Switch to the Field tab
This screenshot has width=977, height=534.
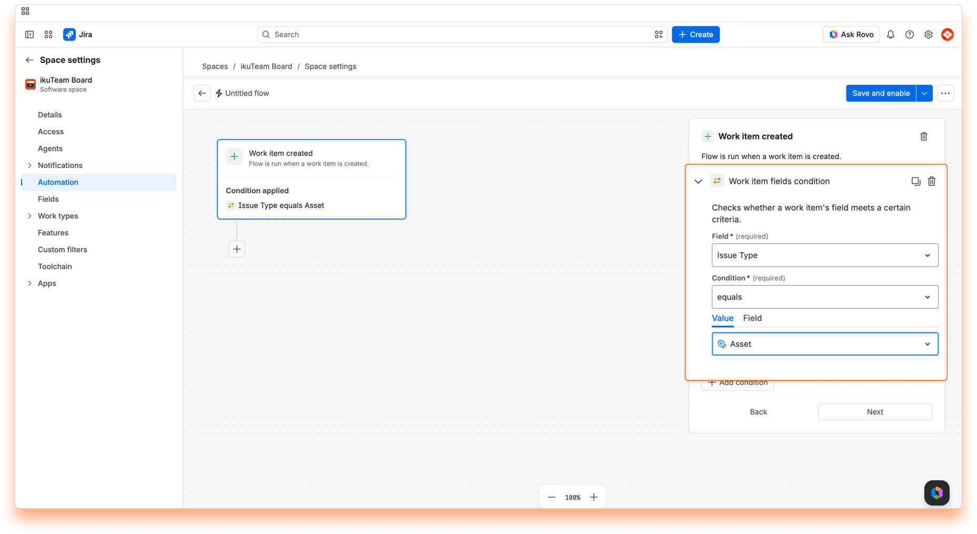click(x=752, y=318)
